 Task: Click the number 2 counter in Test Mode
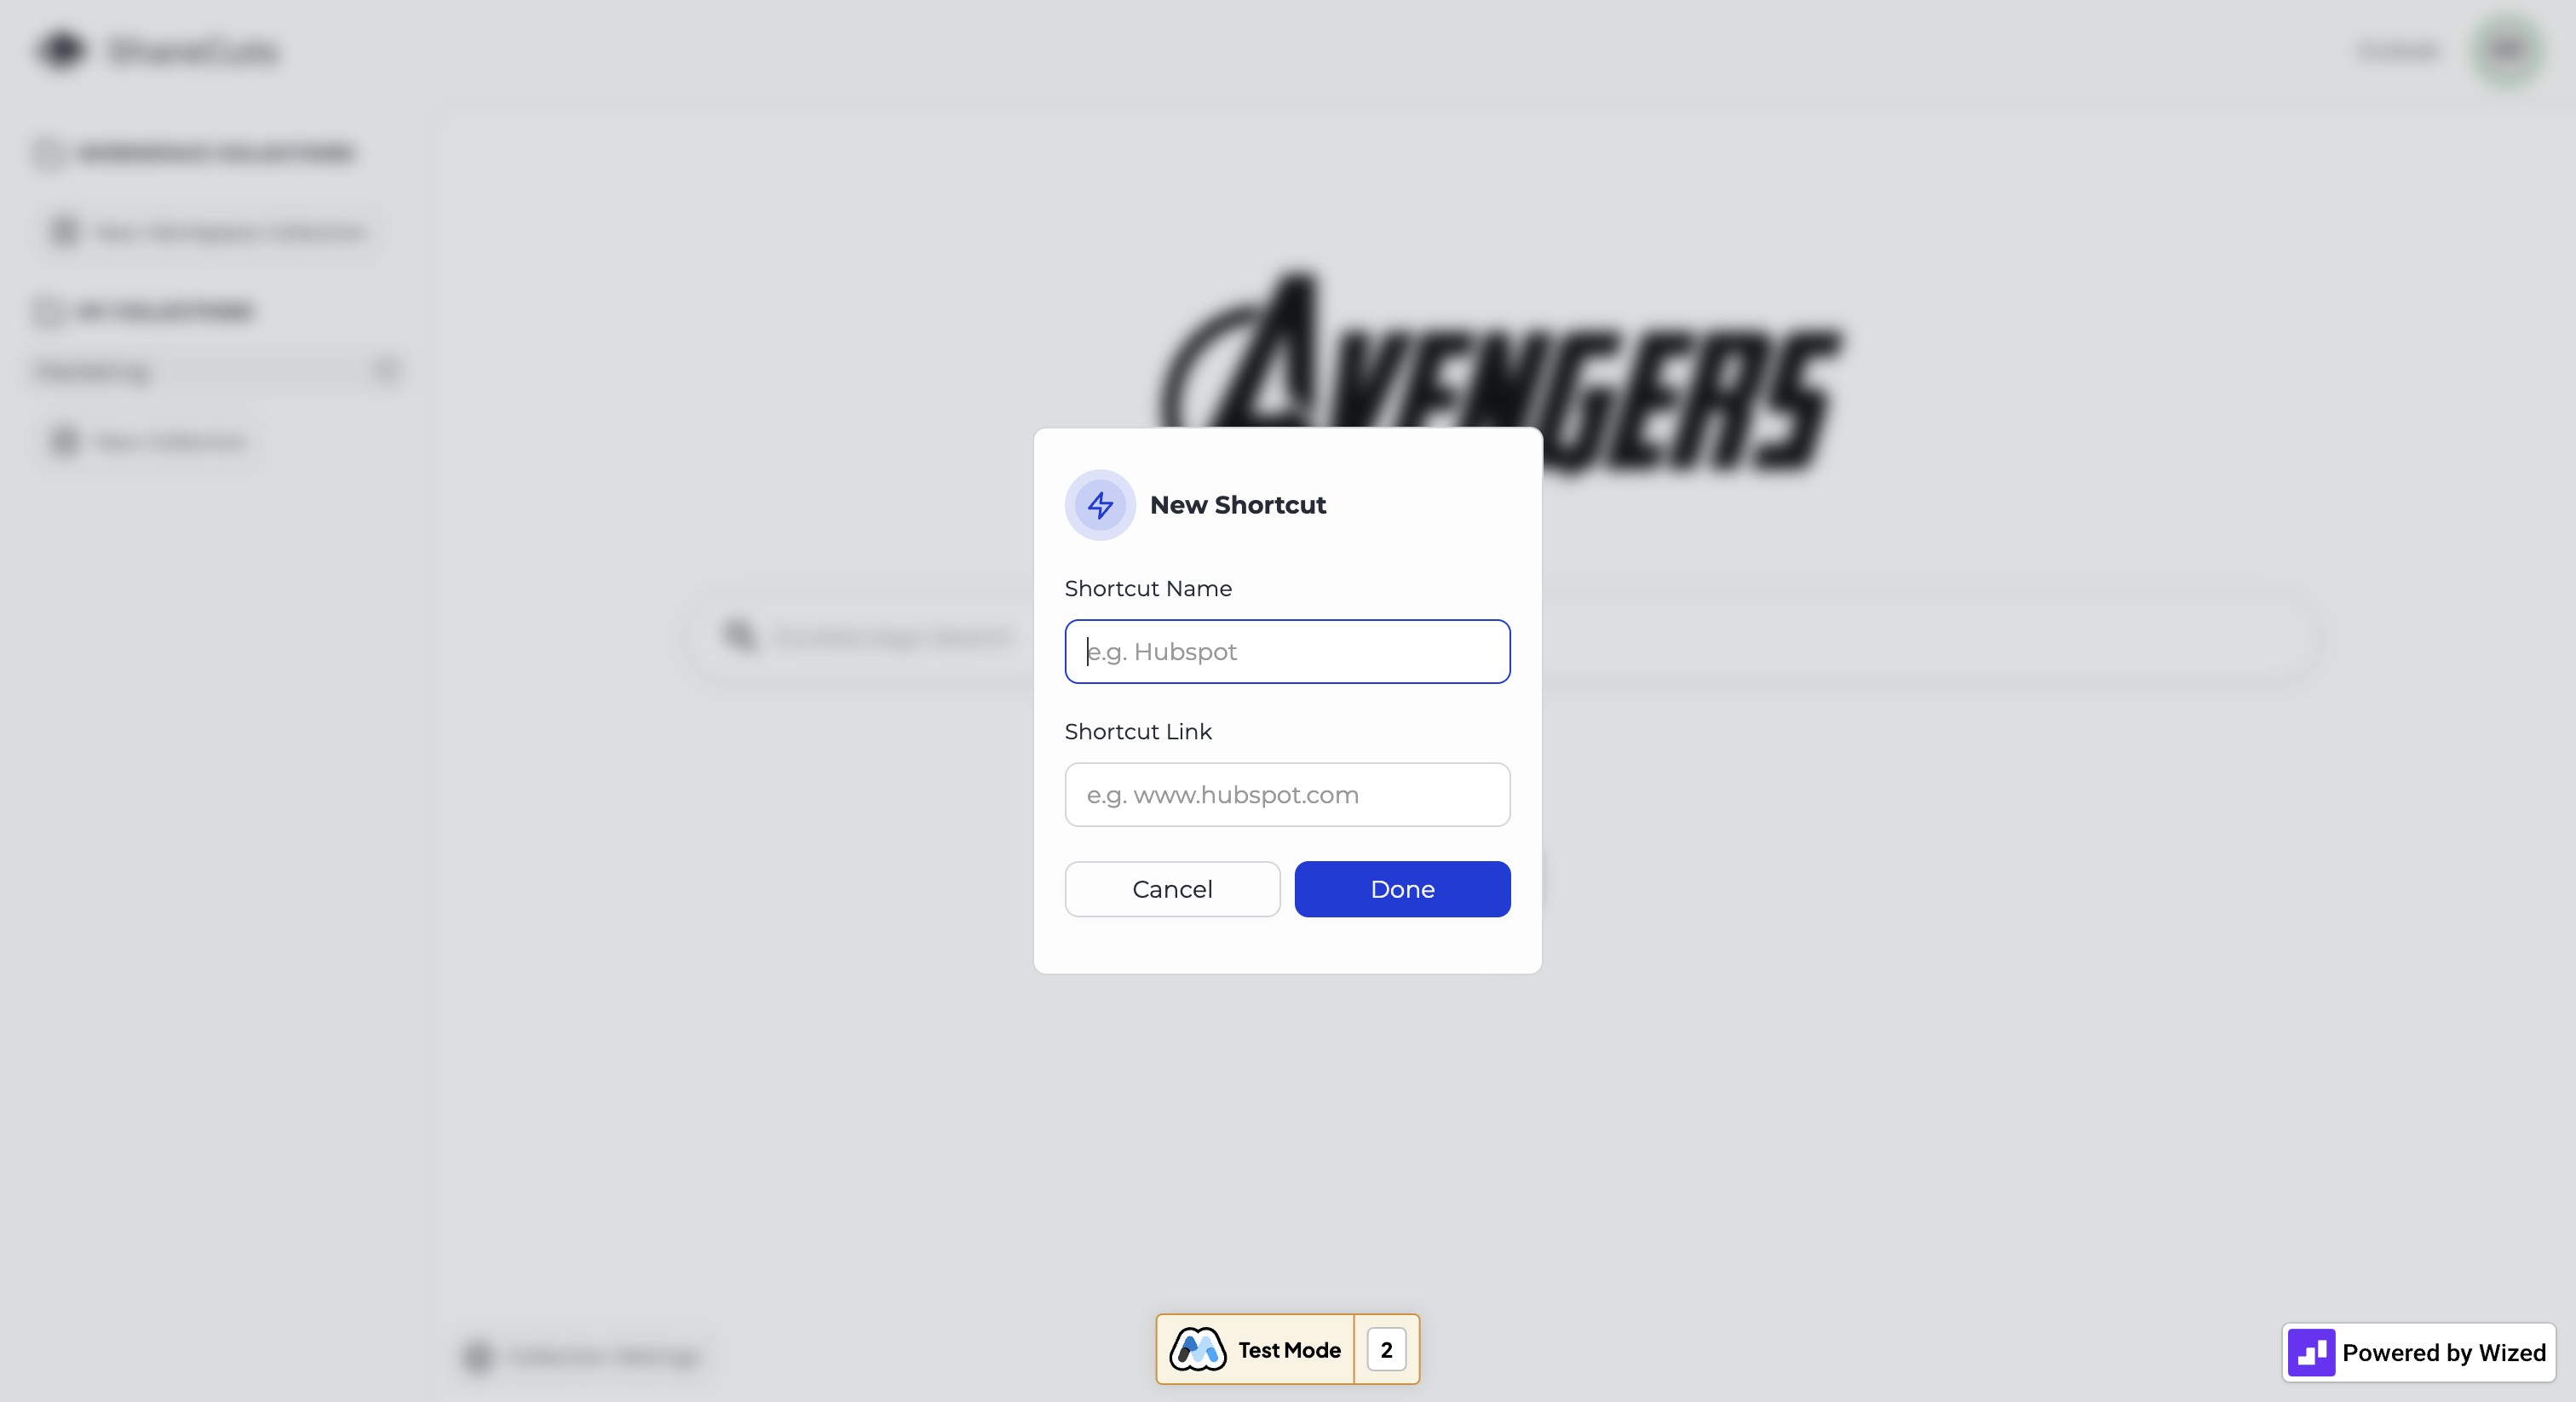[x=1386, y=1350]
